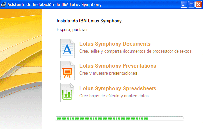Click the installation progress bar

(119, 118)
